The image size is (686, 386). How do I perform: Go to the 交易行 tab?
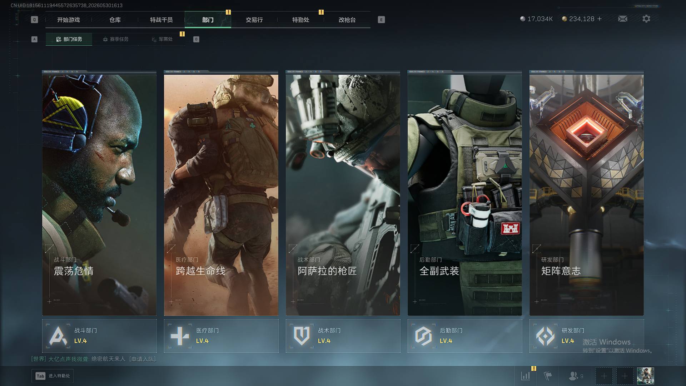point(254,20)
